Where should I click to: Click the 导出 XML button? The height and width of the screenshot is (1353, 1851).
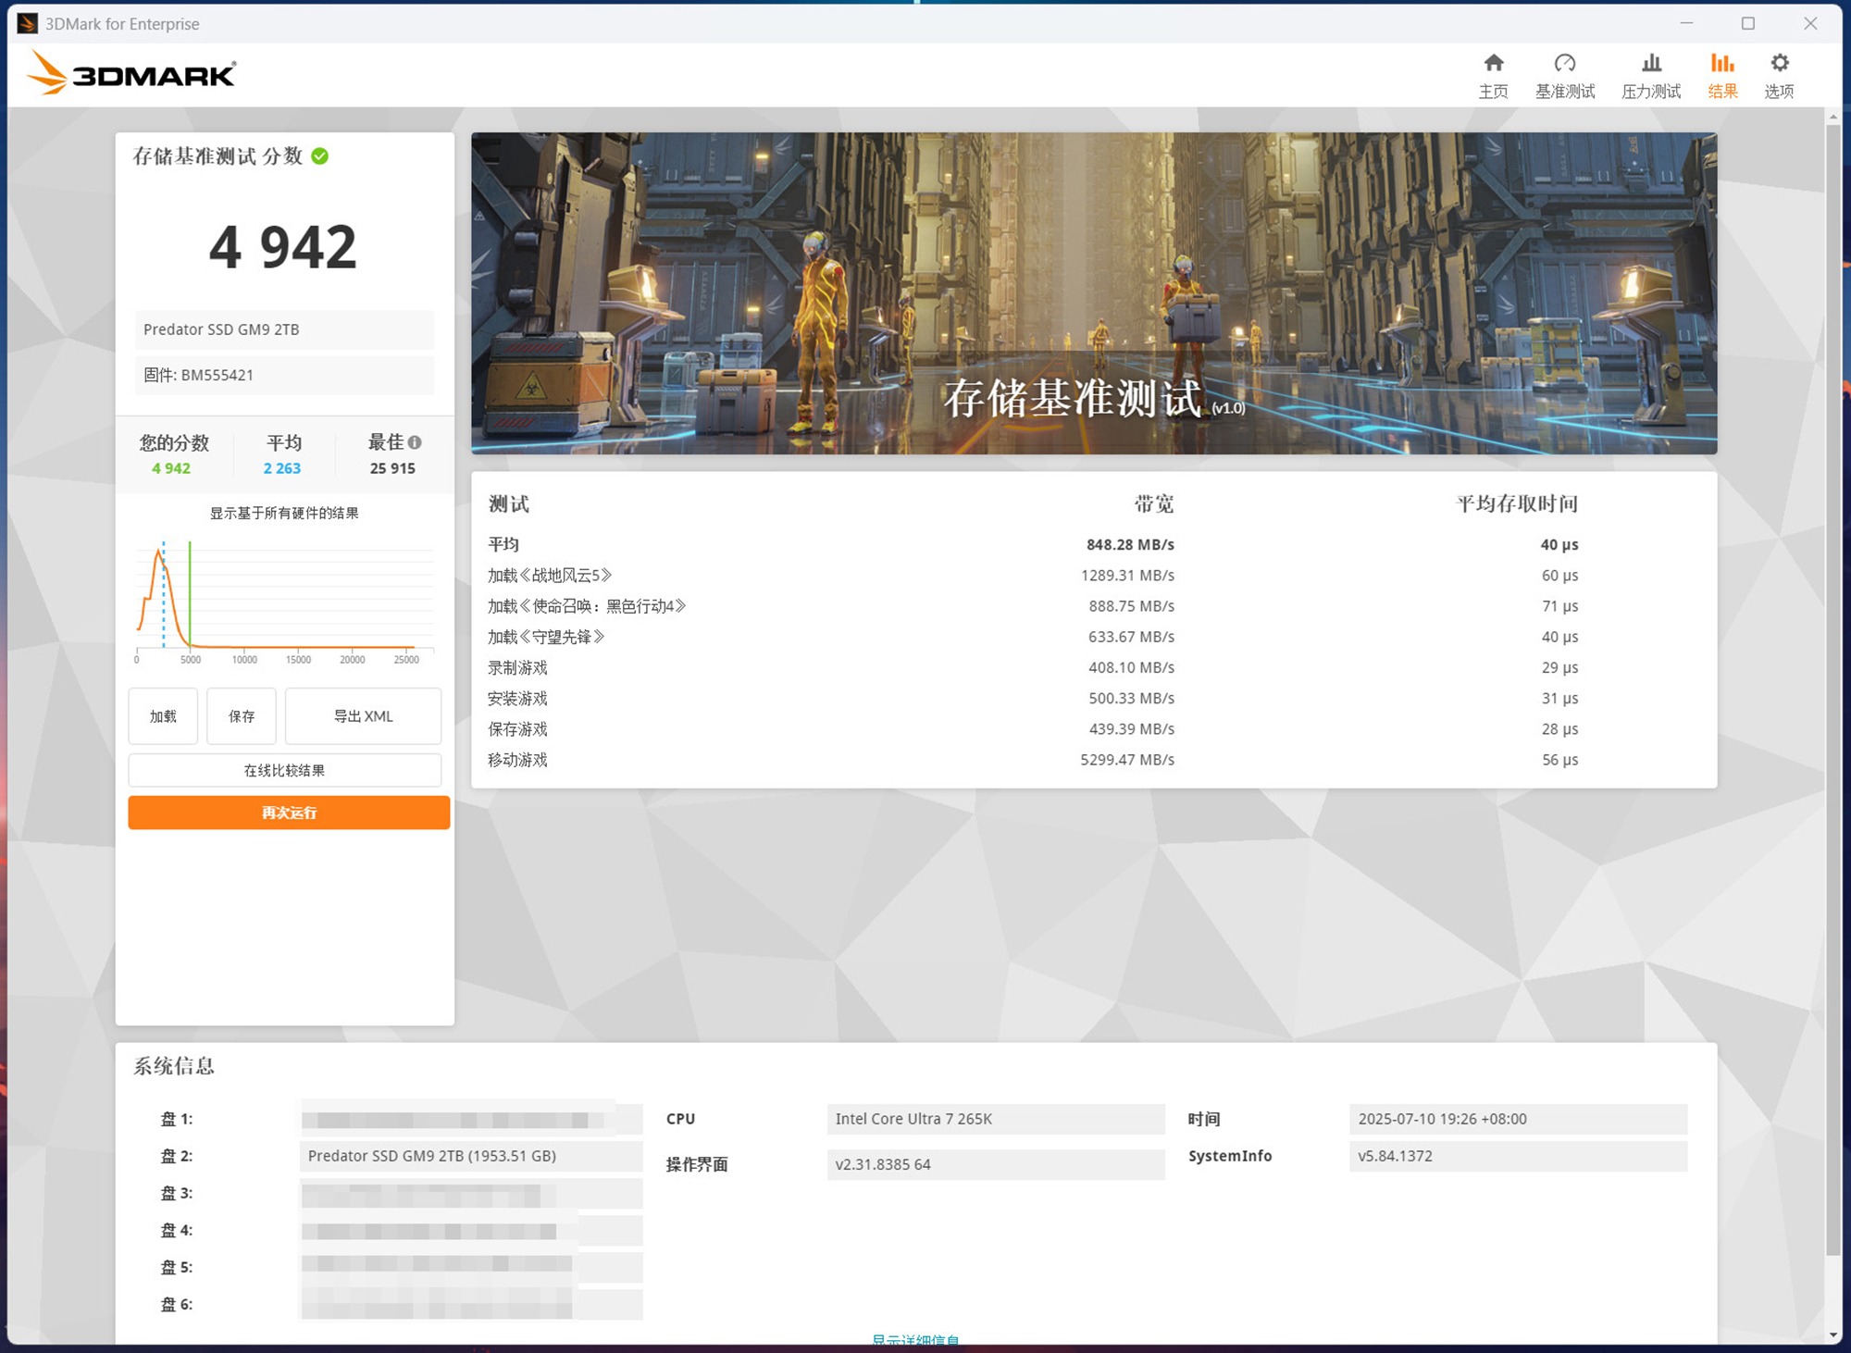[x=363, y=716]
